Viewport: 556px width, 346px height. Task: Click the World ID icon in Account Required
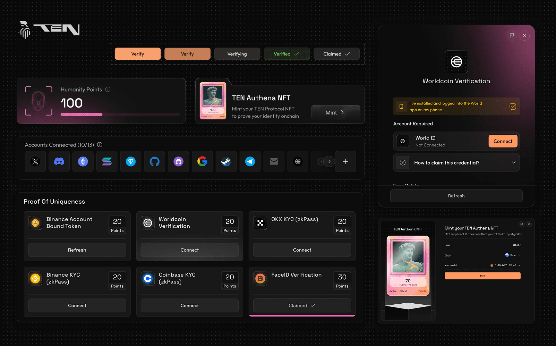click(403, 141)
